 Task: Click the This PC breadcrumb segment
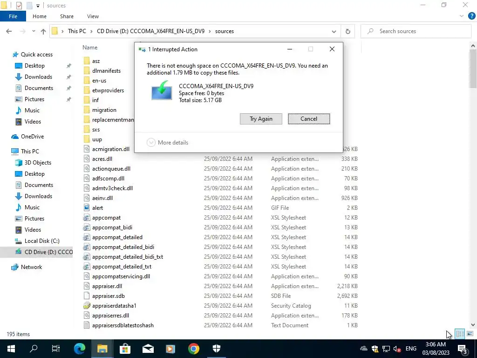pos(77,31)
